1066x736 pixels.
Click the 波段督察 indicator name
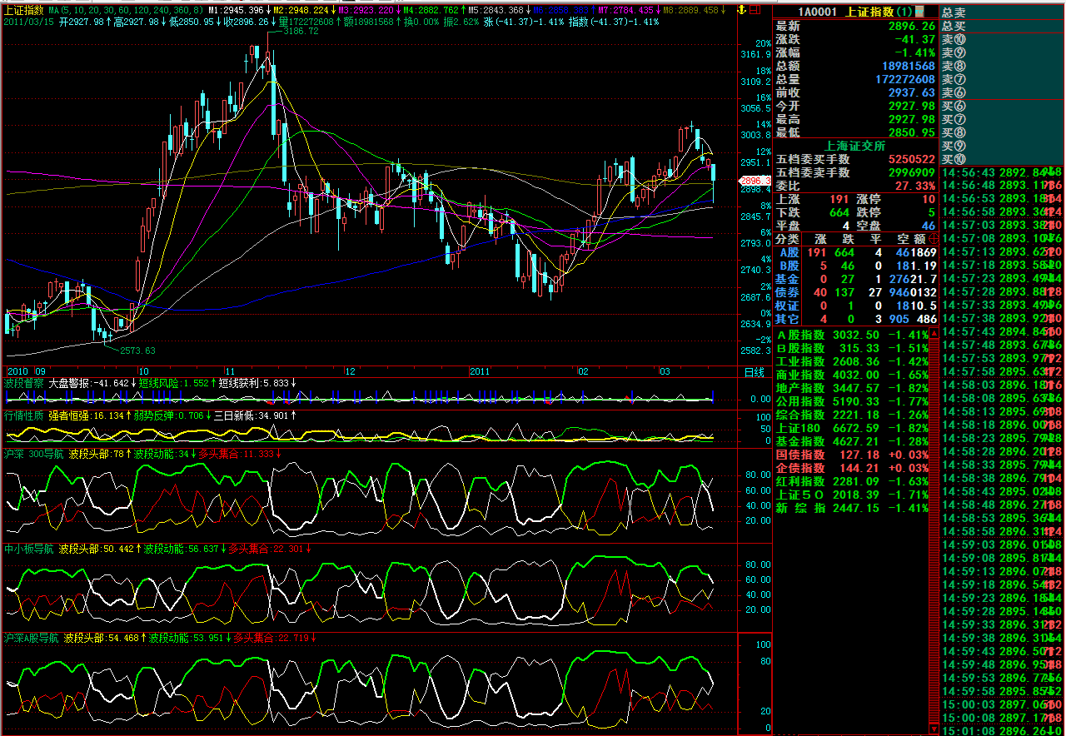click(x=23, y=383)
